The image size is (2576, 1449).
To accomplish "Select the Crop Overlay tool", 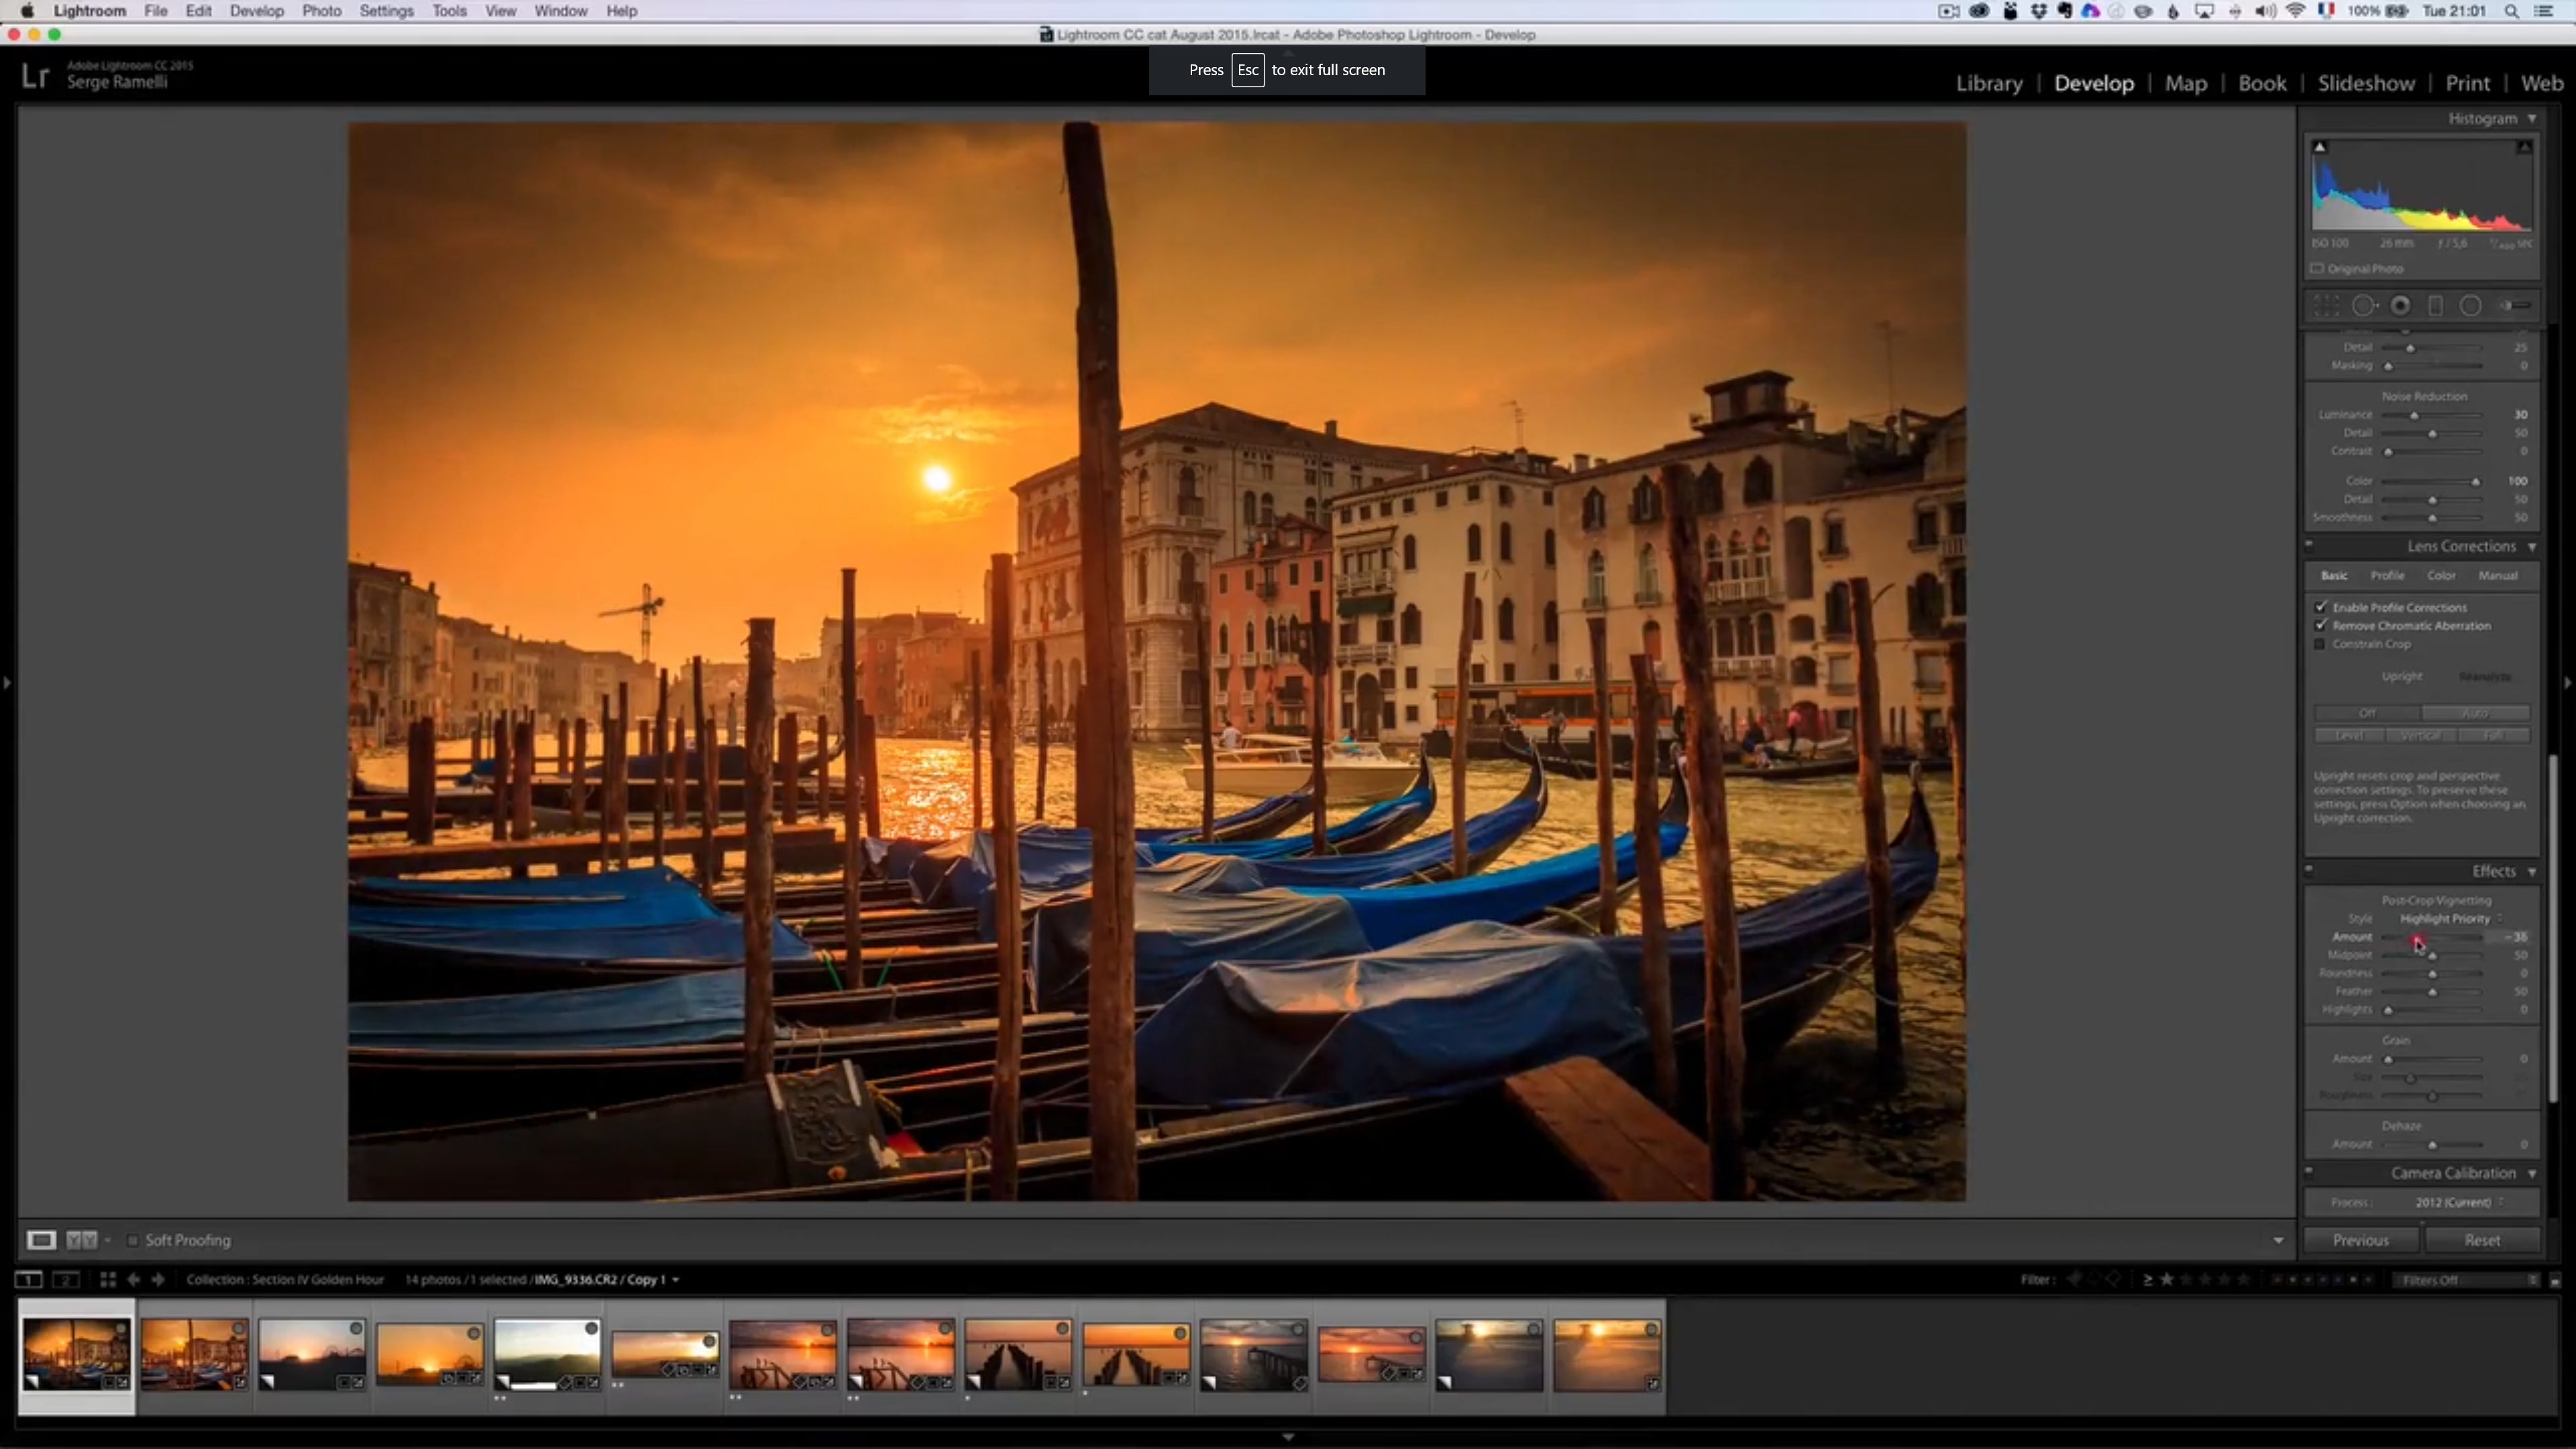I will [x=2326, y=305].
